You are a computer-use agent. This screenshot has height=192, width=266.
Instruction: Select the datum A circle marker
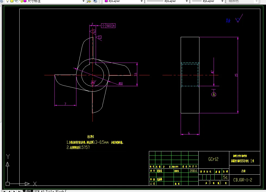[x=214, y=94]
